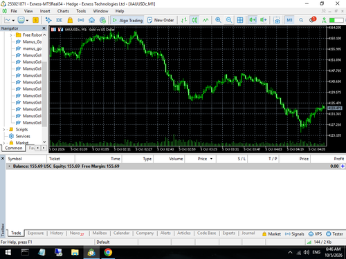Click the green progress bar in toolbar
Viewport: 346px width, 259px height.
(336, 20)
